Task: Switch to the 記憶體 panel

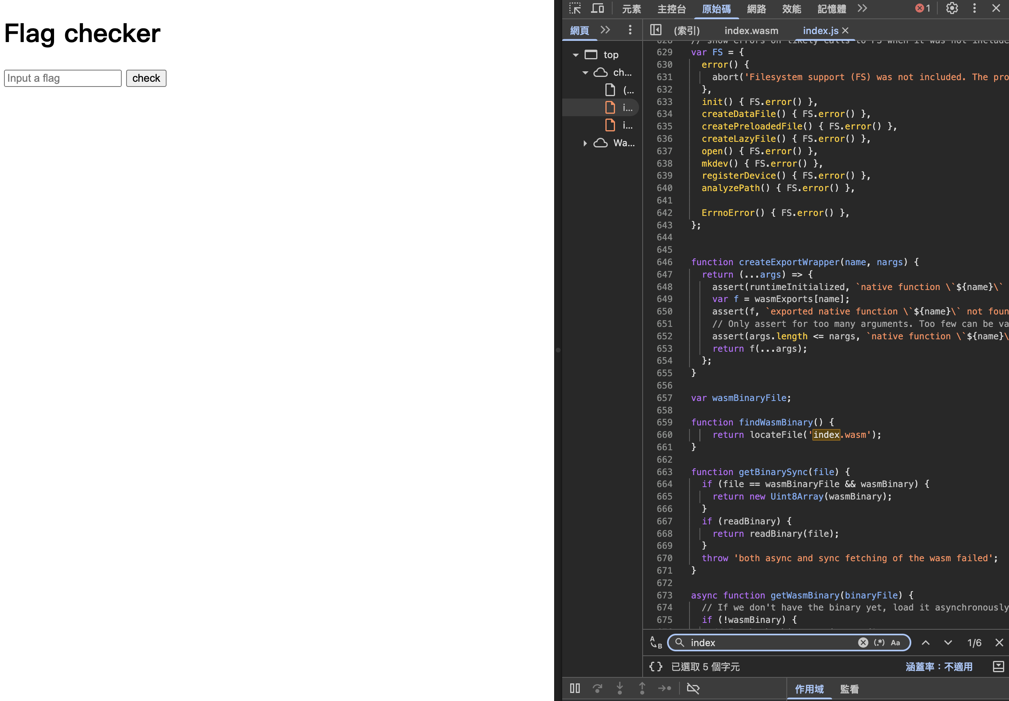Action: coord(831,9)
